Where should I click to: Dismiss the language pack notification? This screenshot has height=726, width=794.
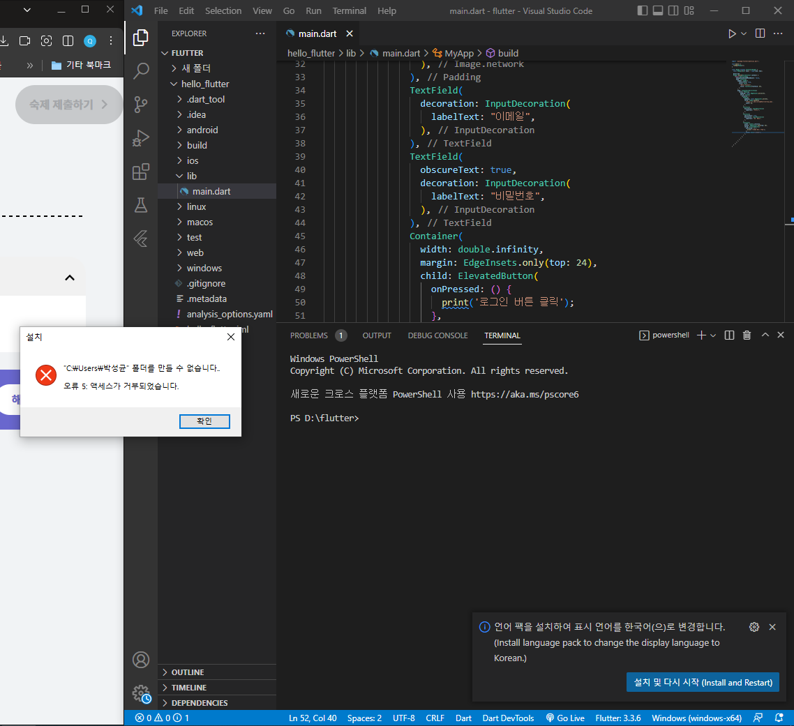click(x=772, y=627)
